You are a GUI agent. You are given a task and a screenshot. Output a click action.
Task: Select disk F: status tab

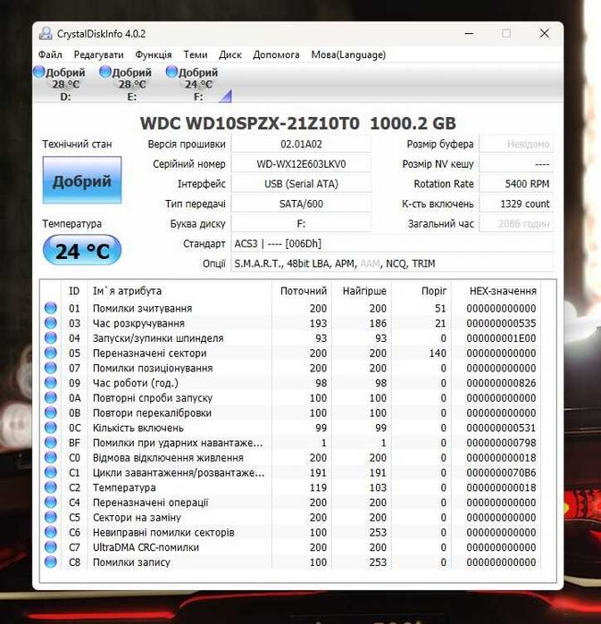192,84
